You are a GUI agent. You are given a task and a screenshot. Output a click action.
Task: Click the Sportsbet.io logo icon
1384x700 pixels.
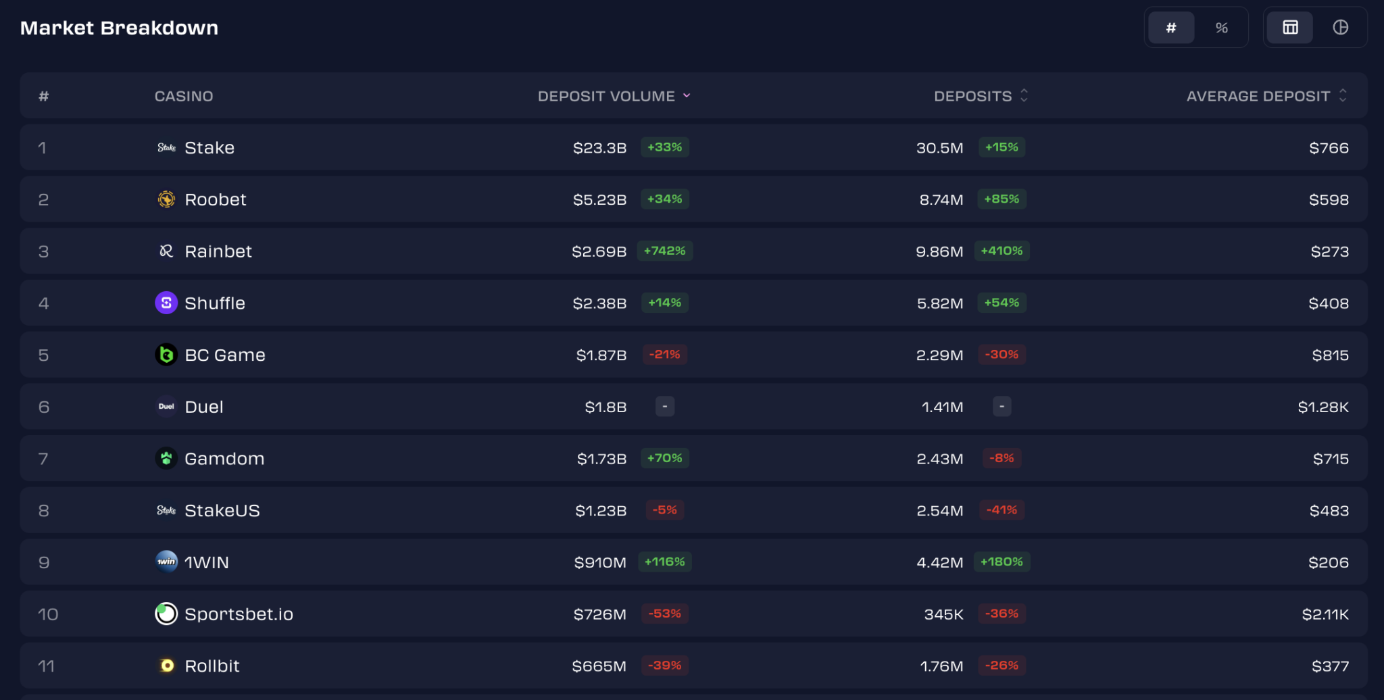pos(166,614)
